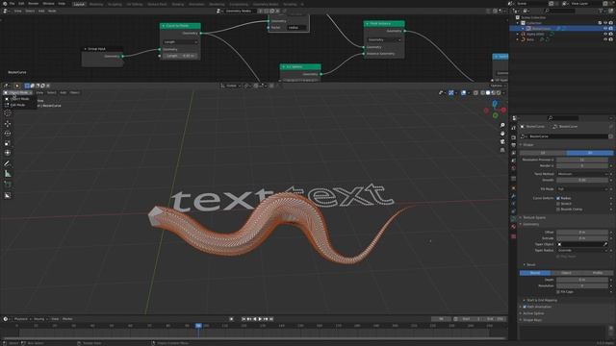Click the Offset value slider

point(582,233)
